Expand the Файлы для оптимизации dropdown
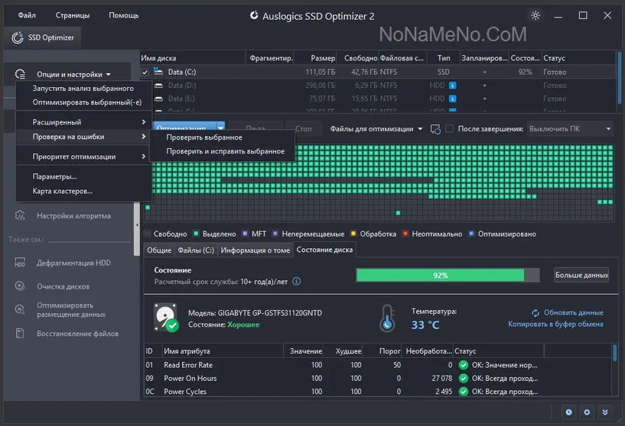Screen dimensions: 625x426 (x=376, y=129)
